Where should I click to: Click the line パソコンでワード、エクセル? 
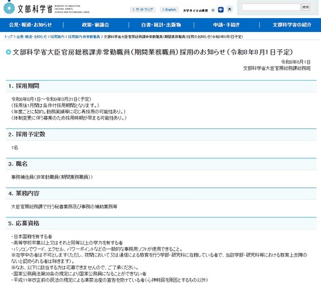[x=97, y=249]
